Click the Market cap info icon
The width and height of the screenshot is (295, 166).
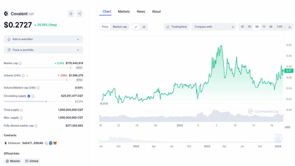tap(20, 64)
